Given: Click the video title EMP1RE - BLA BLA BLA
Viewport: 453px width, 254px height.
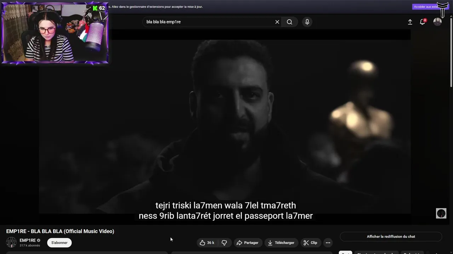Looking at the screenshot, I should 60,231.
